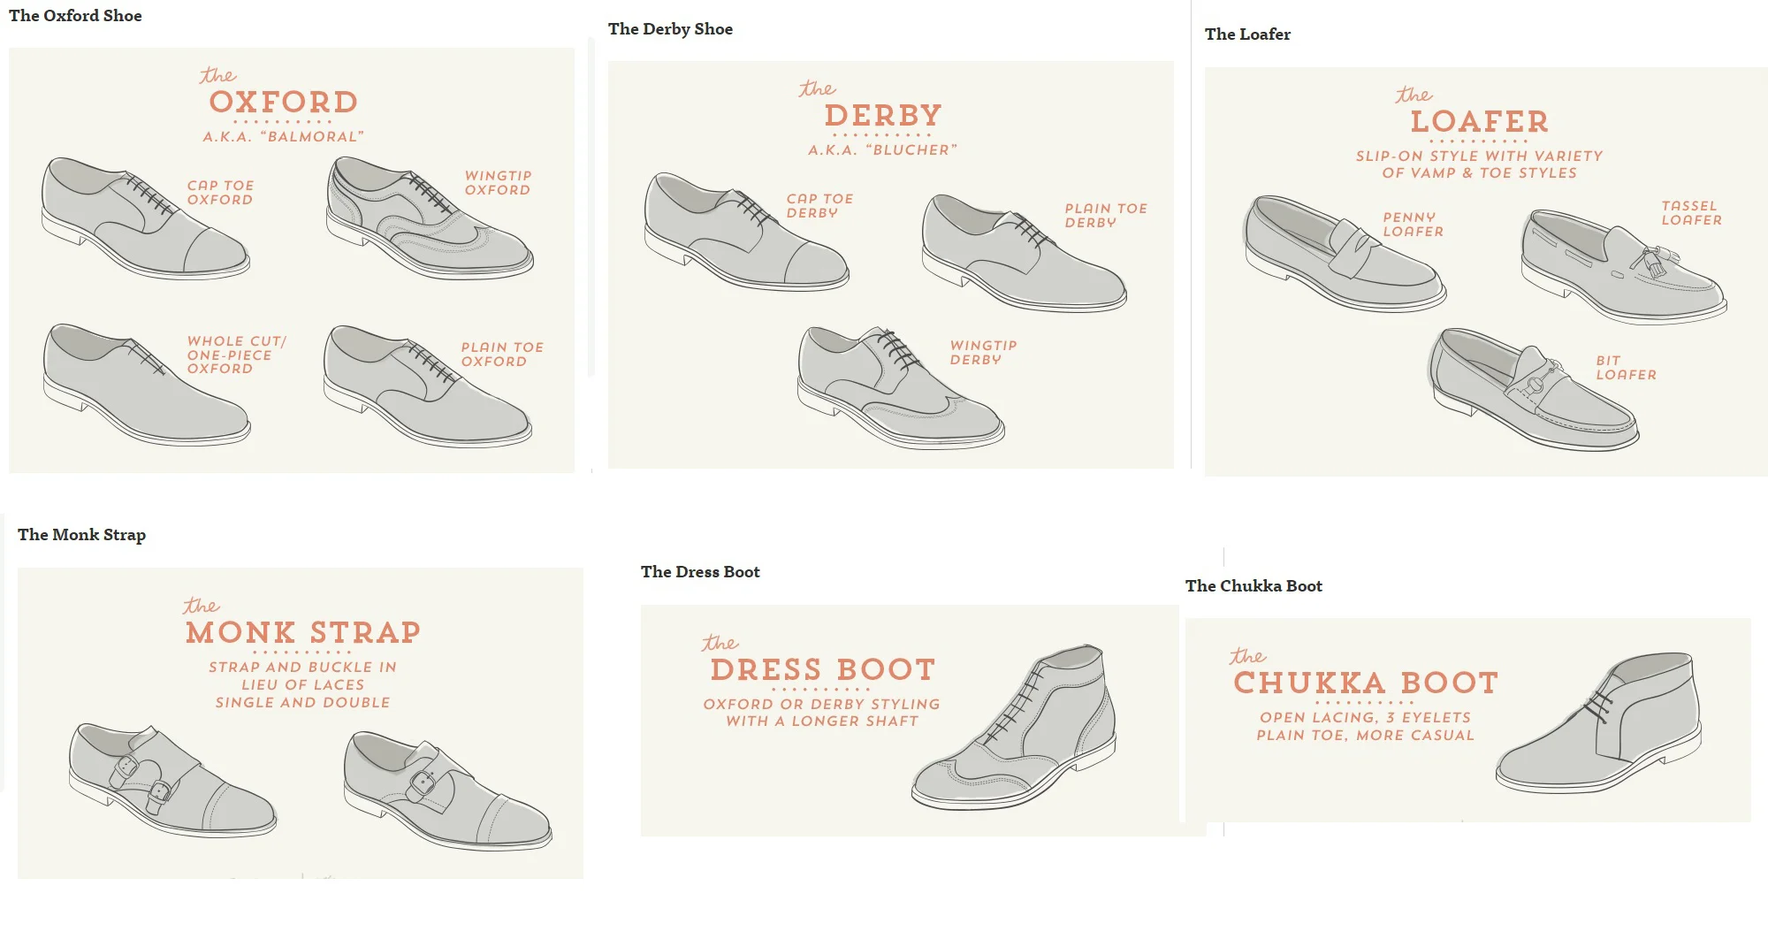Screen dimensions: 1768x939
Task: Click the 'WHOLE CUT/ ONE-PIECE OXFORD' label
Action: pyautogui.click(x=236, y=355)
